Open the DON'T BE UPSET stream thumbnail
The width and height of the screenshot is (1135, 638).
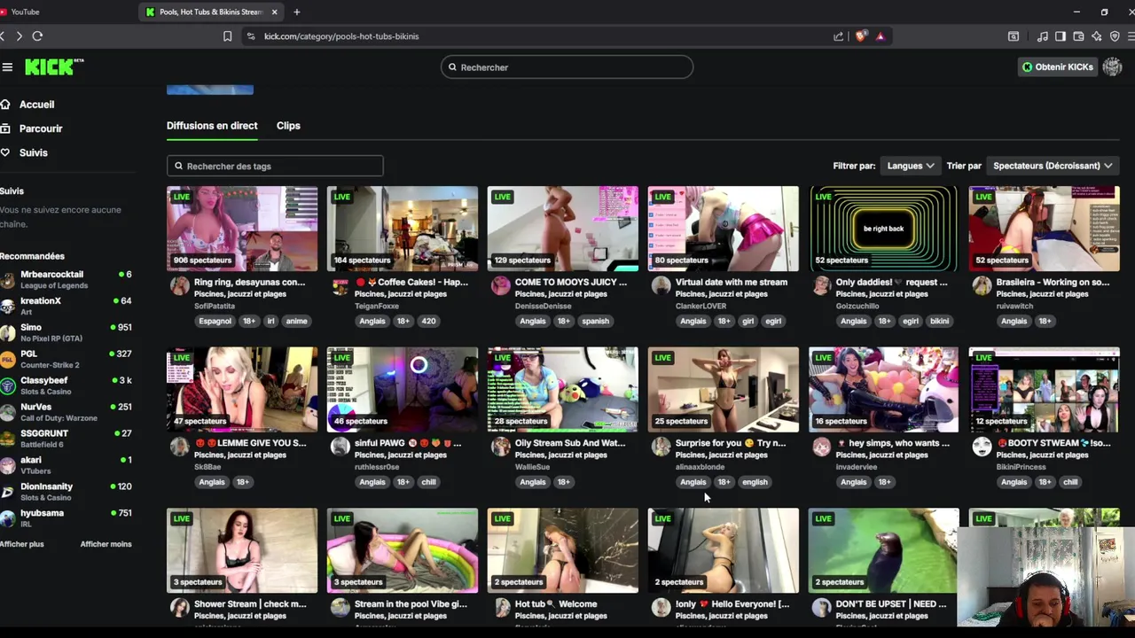tap(883, 550)
